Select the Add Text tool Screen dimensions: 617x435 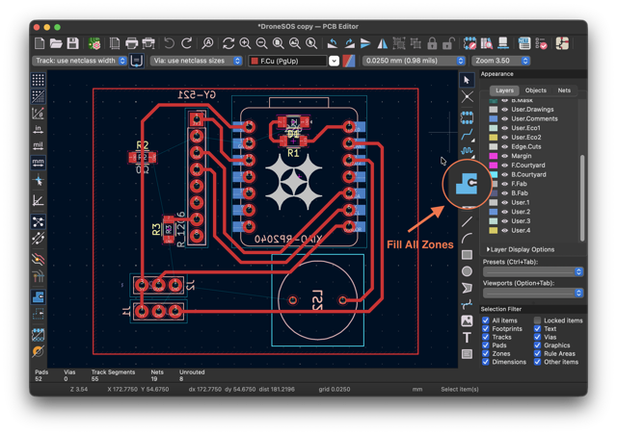coord(467,338)
